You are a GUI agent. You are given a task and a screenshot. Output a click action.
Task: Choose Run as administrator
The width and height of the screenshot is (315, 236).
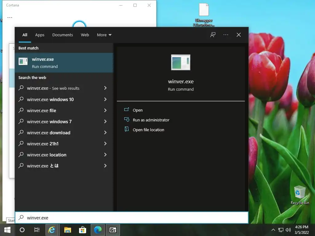point(151,120)
